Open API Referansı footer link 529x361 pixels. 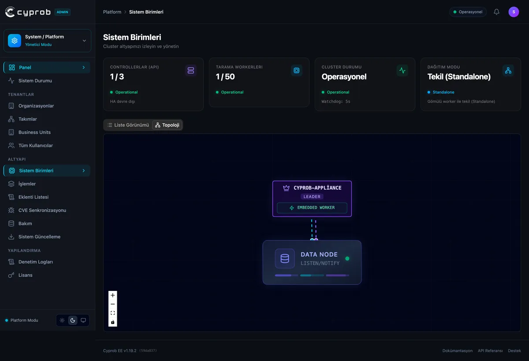tap(490, 351)
